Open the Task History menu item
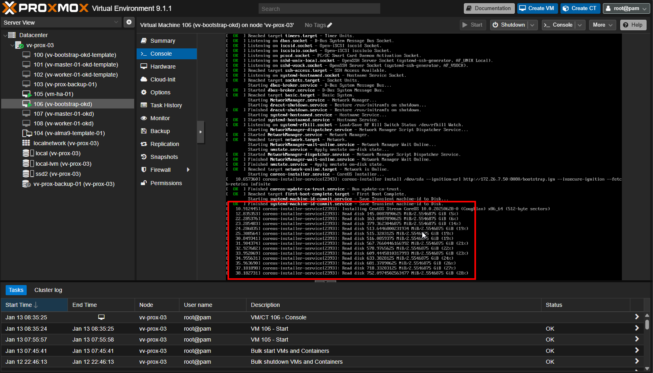The height and width of the screenshot is (373, 653). click(x=166, y=105)
